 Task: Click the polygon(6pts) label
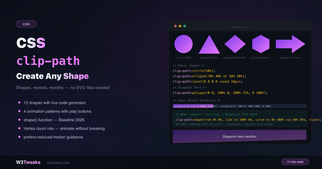pyautogui.click(x=261, y=58)
